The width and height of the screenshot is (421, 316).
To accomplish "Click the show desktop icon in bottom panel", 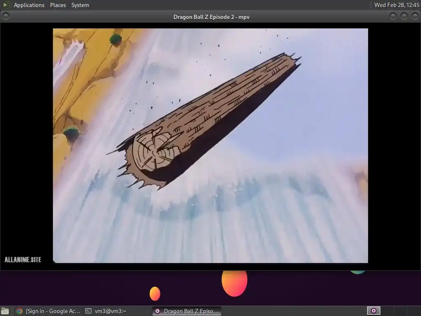I will click(x=5, y=311).
